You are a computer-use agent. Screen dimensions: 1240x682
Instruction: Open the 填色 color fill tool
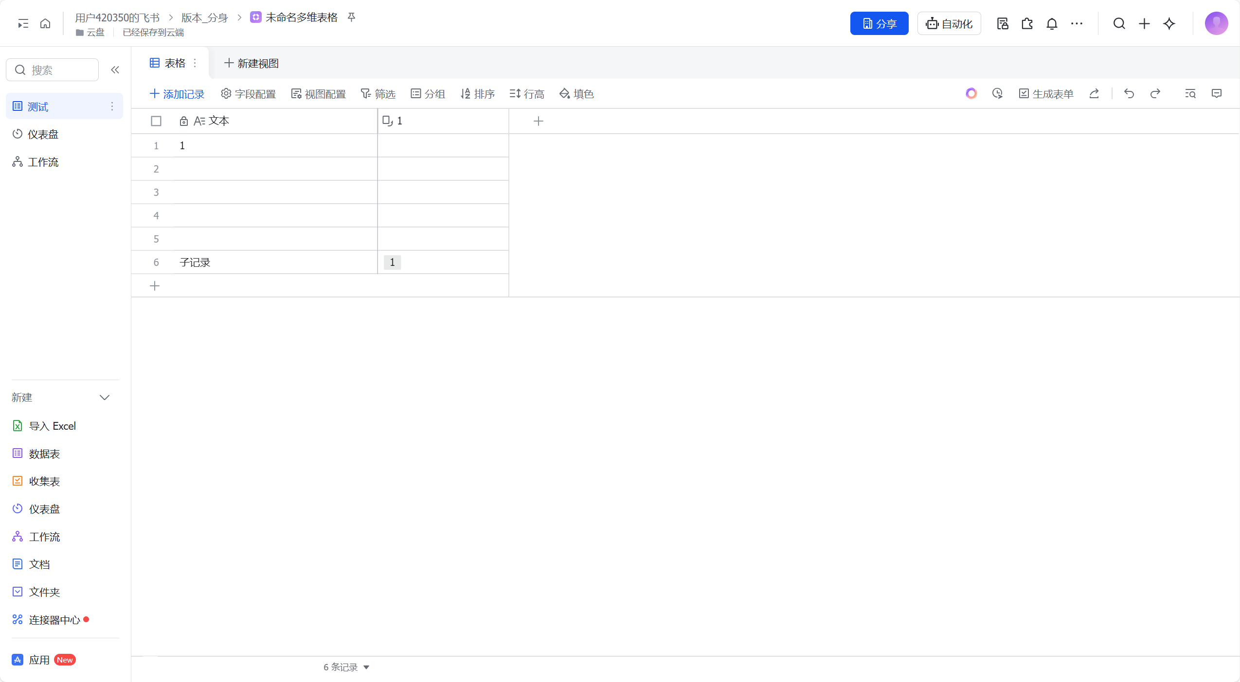coord(576,94)
